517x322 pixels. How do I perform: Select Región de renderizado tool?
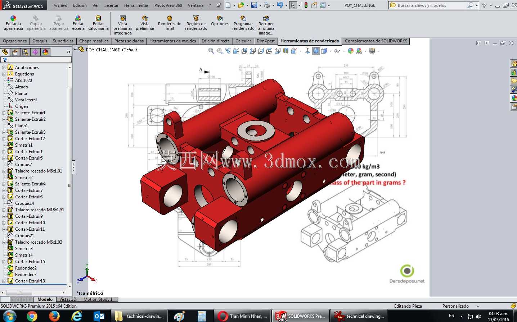tap(196, 23)
